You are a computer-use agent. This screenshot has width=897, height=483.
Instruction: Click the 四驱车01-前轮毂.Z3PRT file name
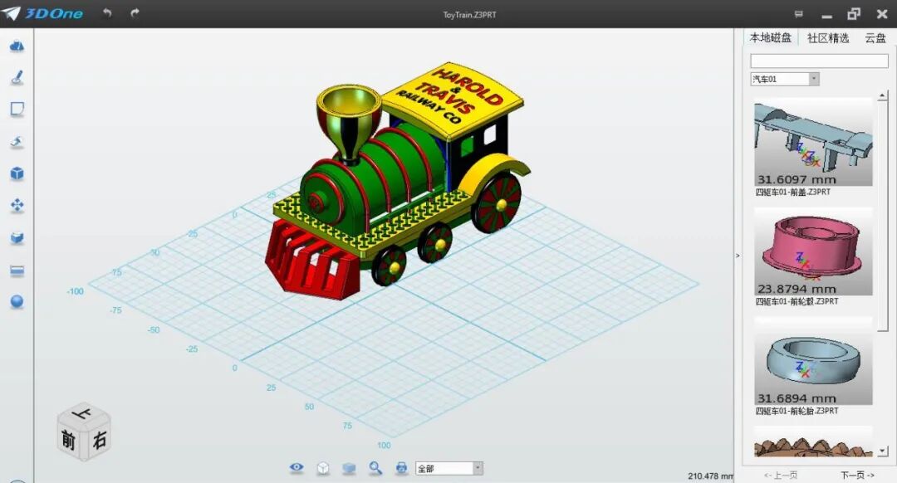coord(797,301)
